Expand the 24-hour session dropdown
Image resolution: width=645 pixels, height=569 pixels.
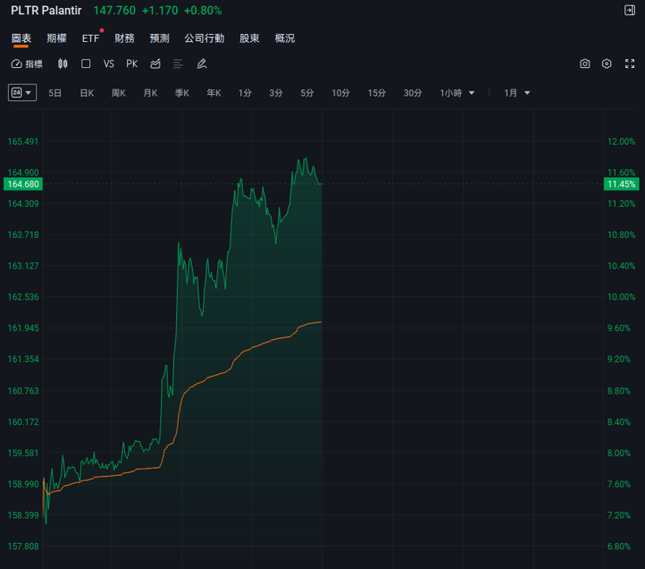[x=22, y=92]
